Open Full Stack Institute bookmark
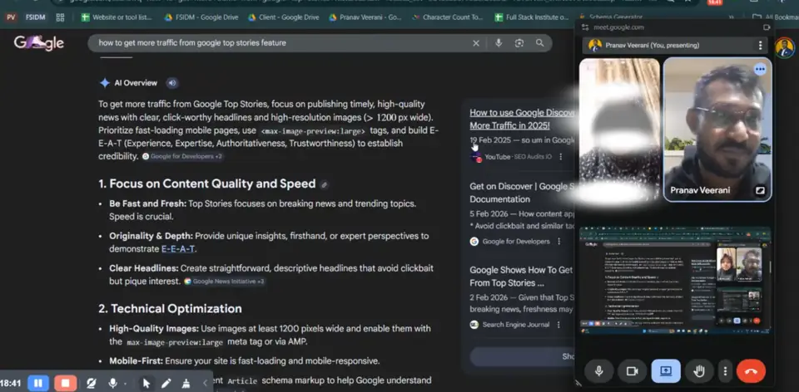Screen dimensions: 799x392 pyautogui.click(x=532, y=17)
